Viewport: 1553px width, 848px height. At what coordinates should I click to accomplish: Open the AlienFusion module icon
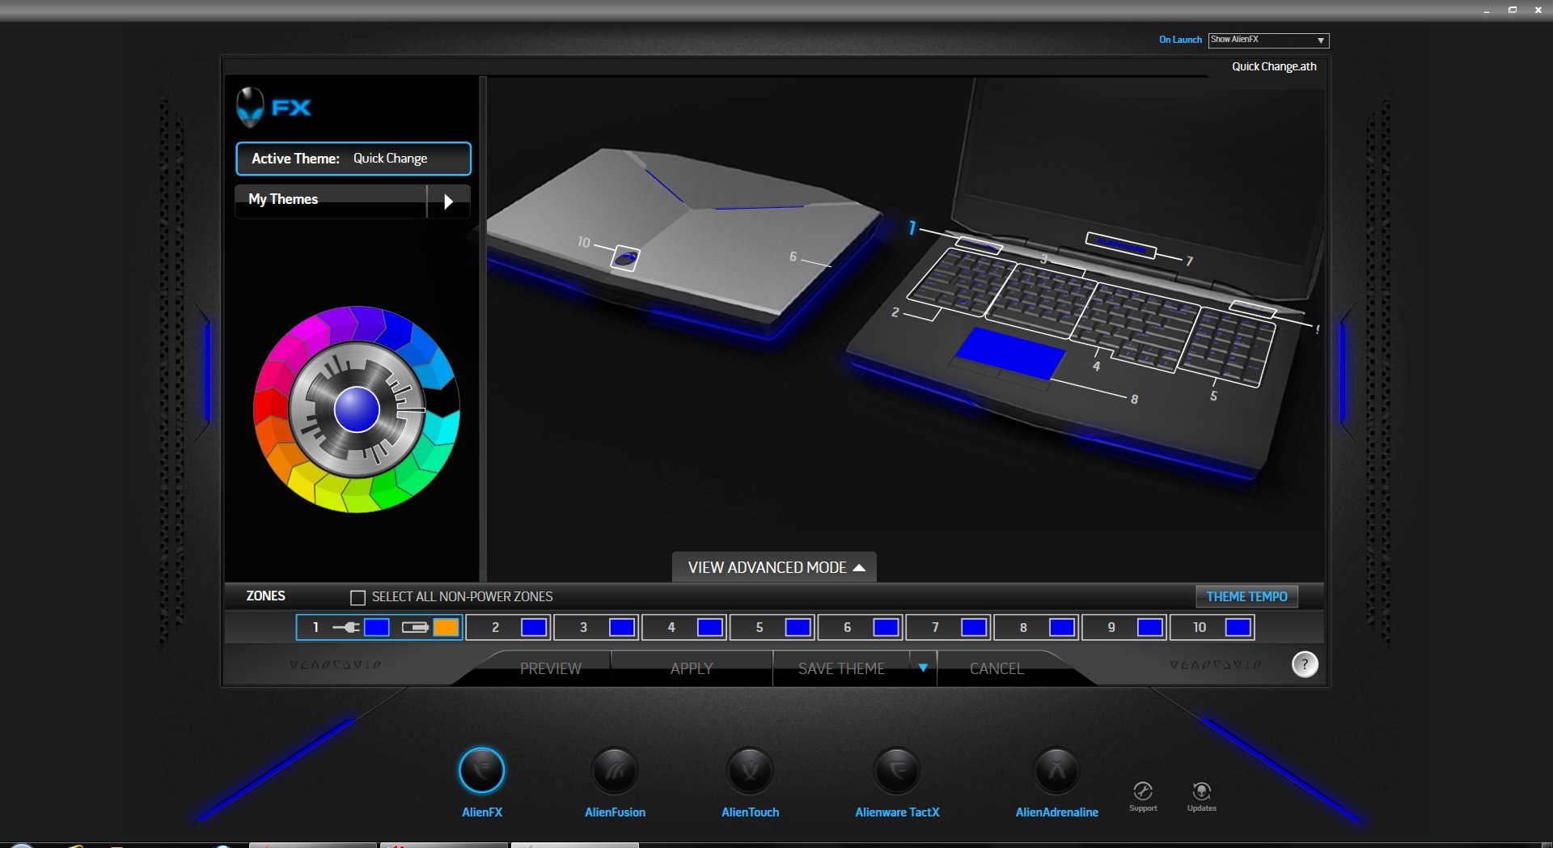615,770
